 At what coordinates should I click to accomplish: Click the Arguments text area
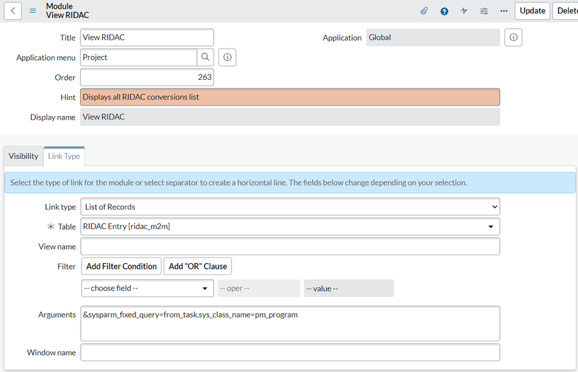[x=290, y=323]
